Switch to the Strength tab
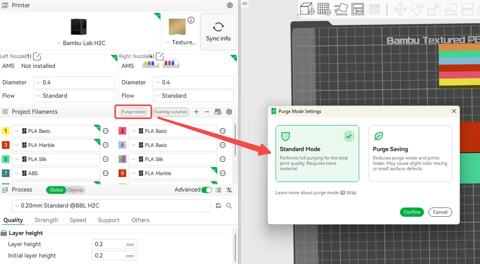The width and height of the screenshot is (480, 264). (x=46, y=220)
